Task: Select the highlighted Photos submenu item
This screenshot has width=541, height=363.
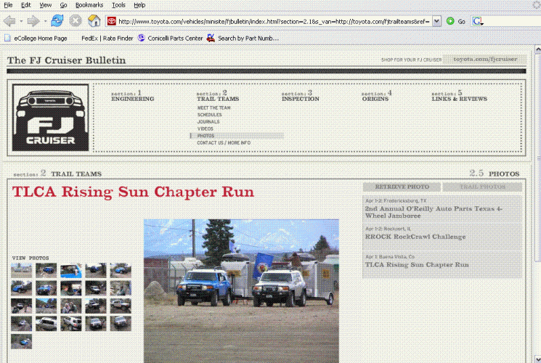Action: click(237, 136)
